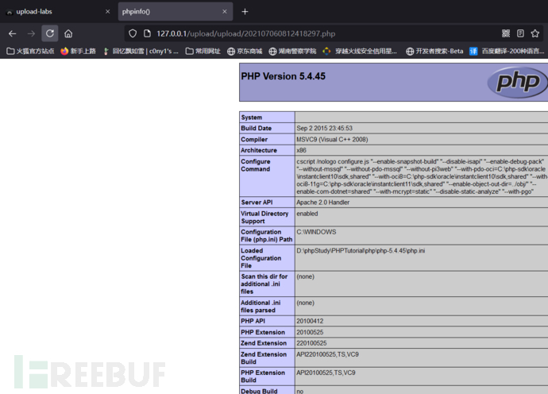Go back to the previous page
The height and width of the screenshot is (394, 548).
coord(13,33)
